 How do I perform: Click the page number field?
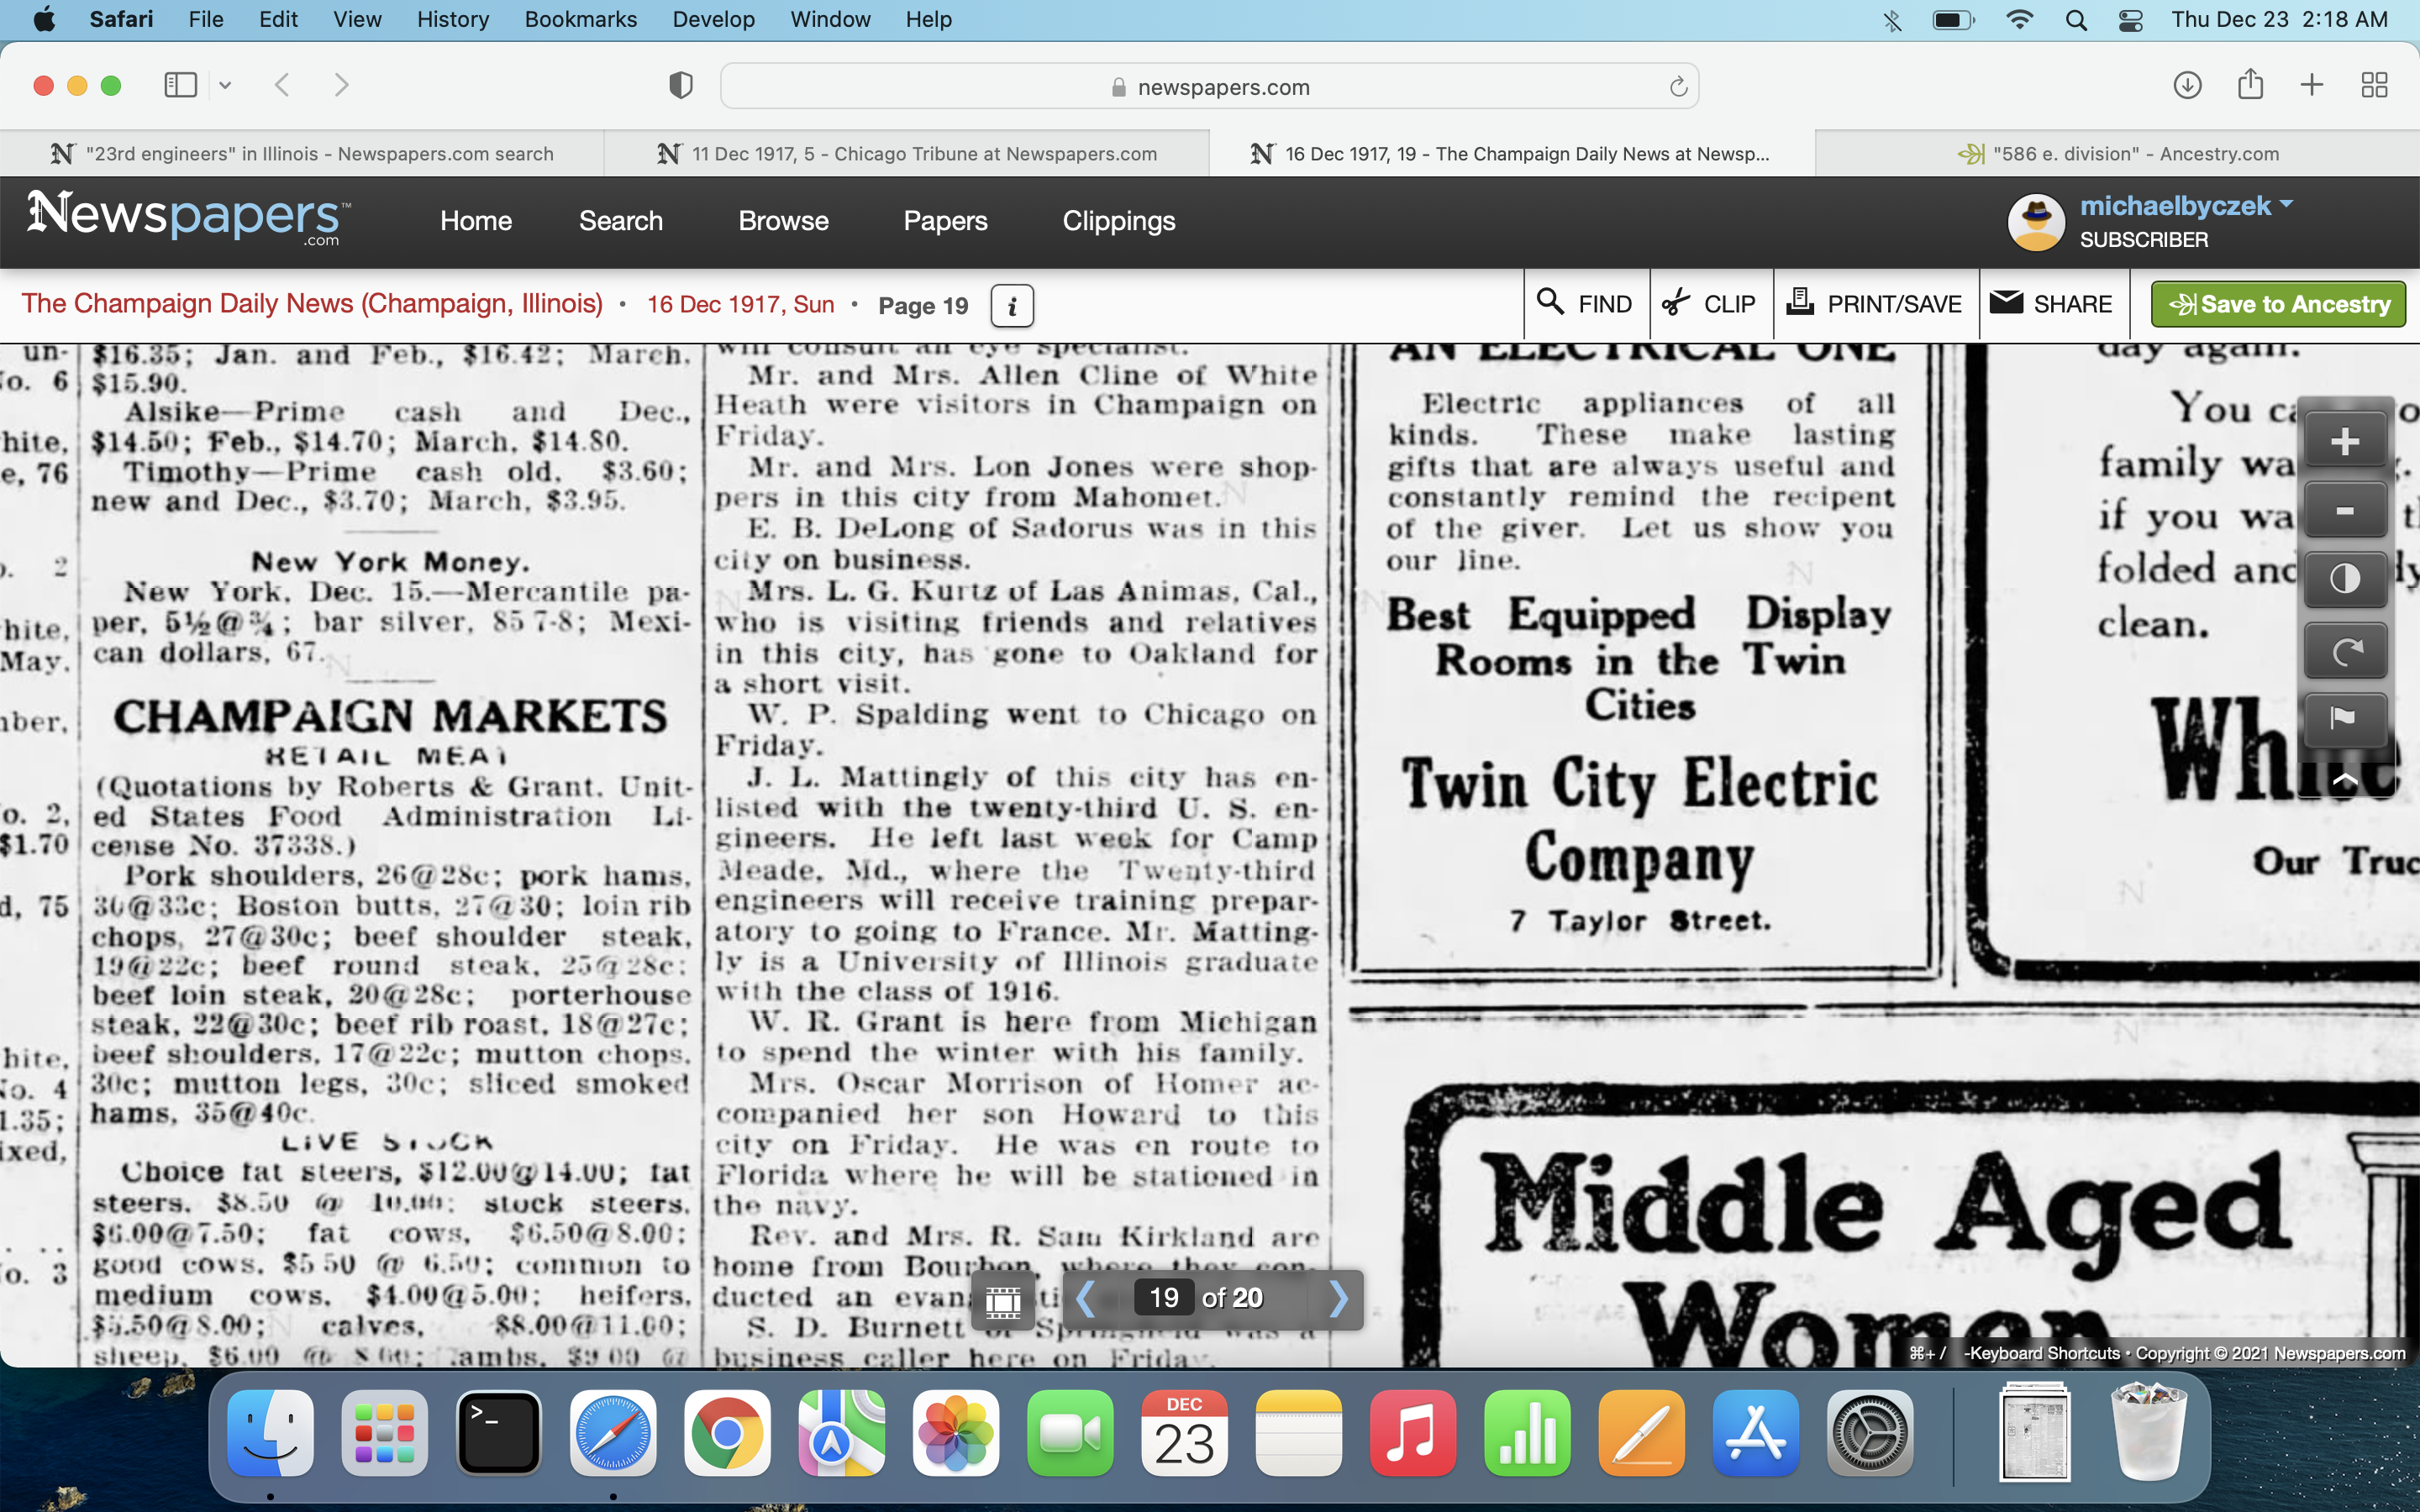(x=1163, y=1298)
